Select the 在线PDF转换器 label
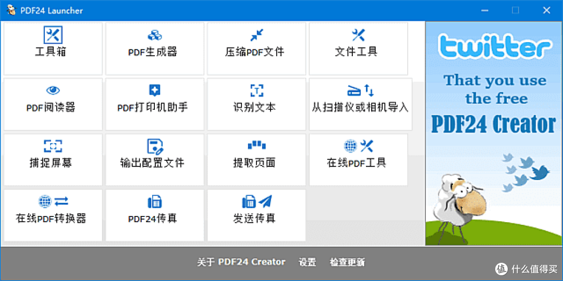Screen dimensions: 563x281 coord(51,218)
